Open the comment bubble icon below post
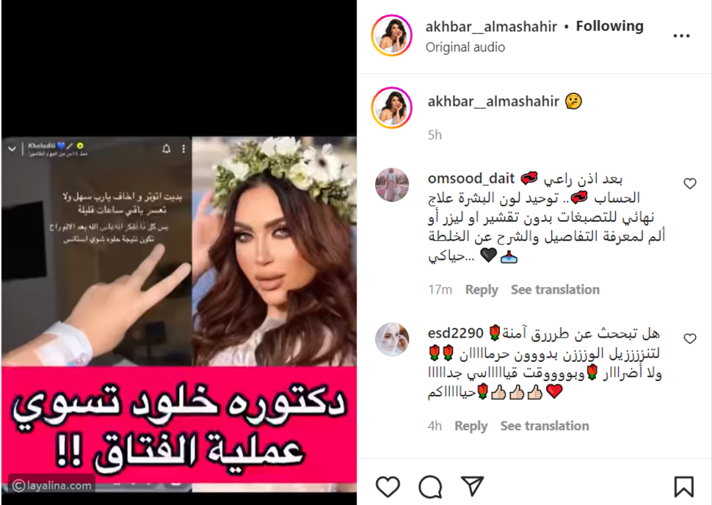The width and height of the screenshot is (712, 505). (x=430, y=487)
